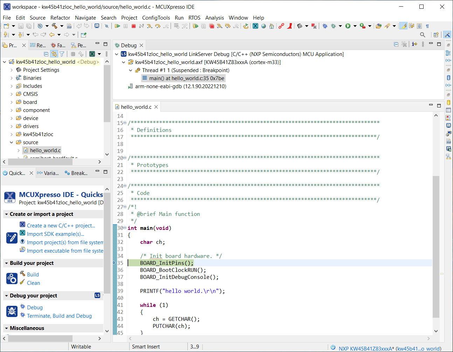Collapse the source folder in project tree
This screenshot has height=352, width=453.
12,142
